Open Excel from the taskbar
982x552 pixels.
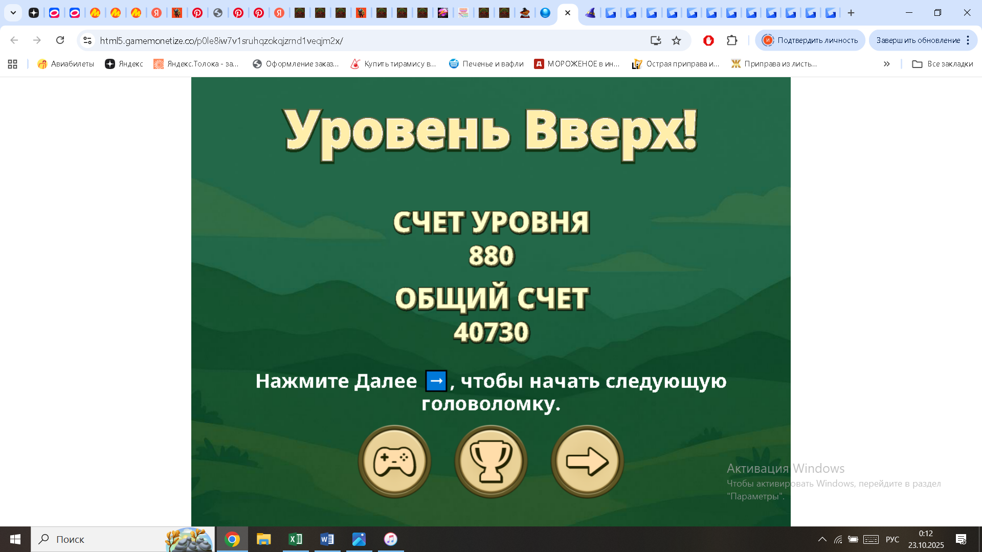(x=296, y=539)
